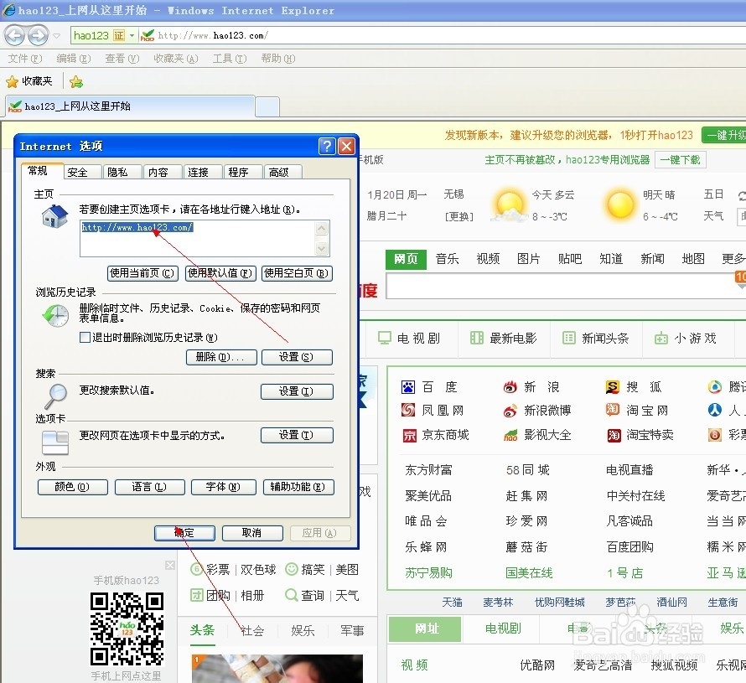Click the back navigation arrow
Screen dimensions: 746x683
[14, 34]
